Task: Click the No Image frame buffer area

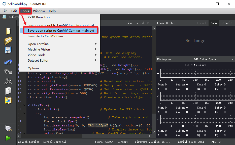Action: pos(195,41)
